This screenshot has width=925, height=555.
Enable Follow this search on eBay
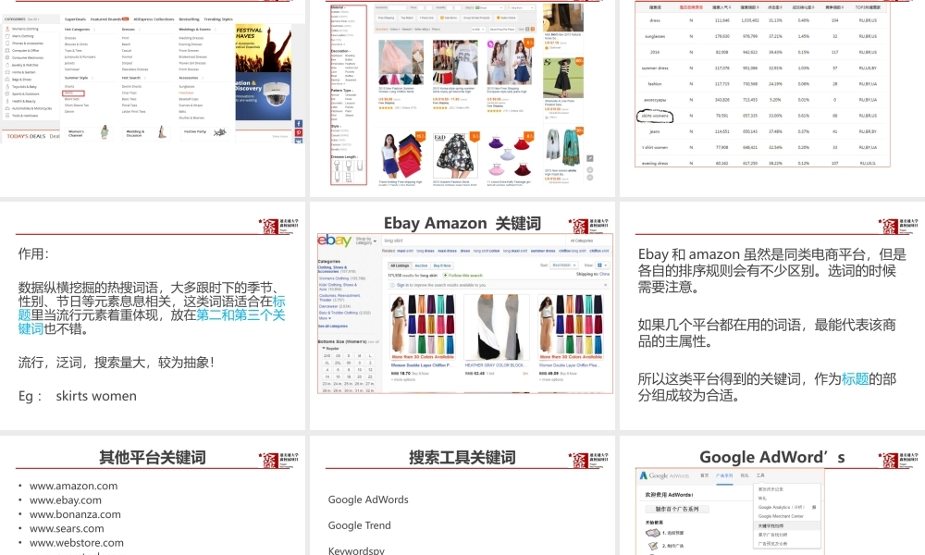click(x=463, y=276)
